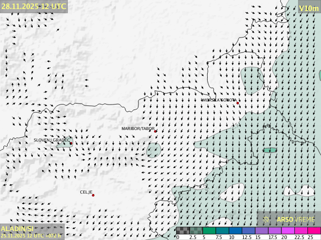Click the CELJE city label

(x=86, y=192)
